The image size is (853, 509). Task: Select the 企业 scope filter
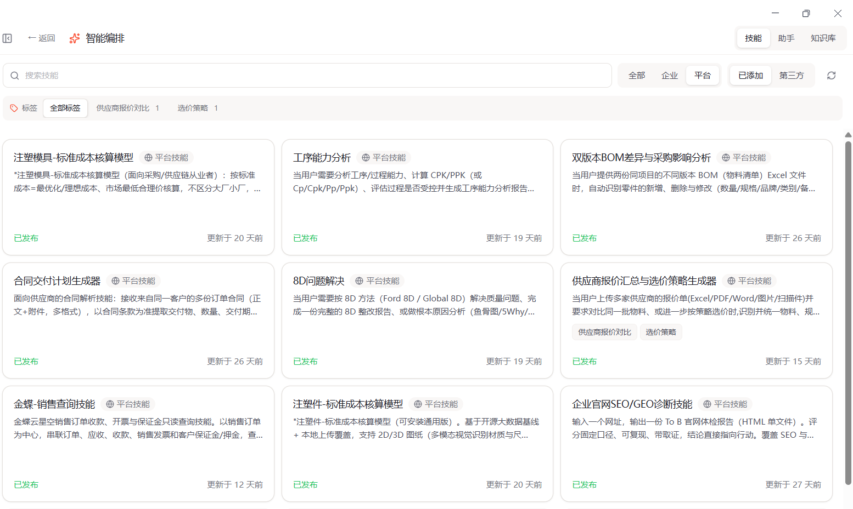pyautogui.click(x=670, y=76)
